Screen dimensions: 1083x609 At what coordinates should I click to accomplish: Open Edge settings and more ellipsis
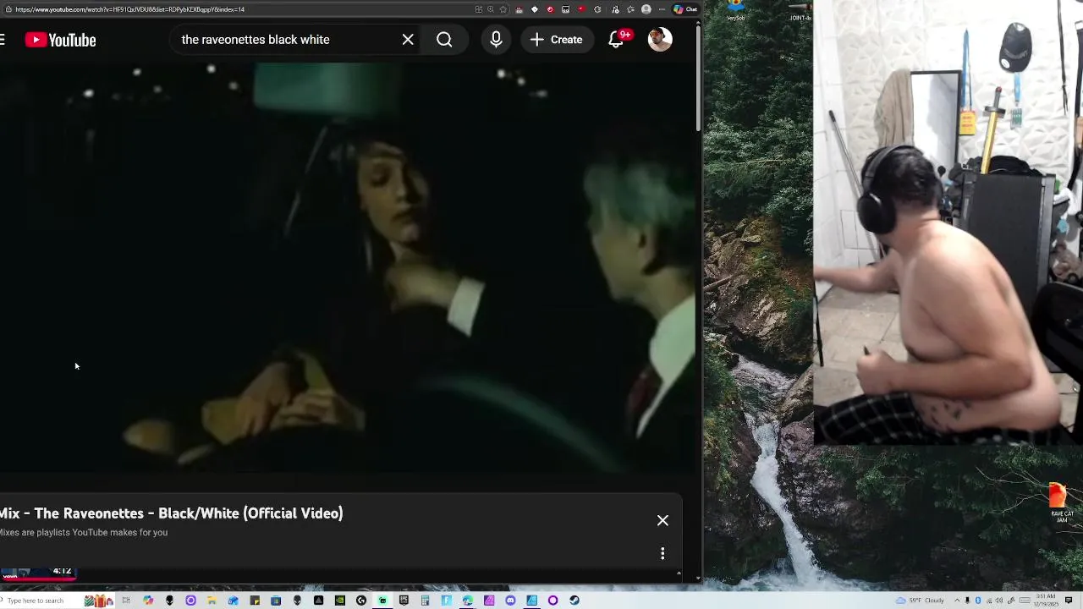(662, 9)
